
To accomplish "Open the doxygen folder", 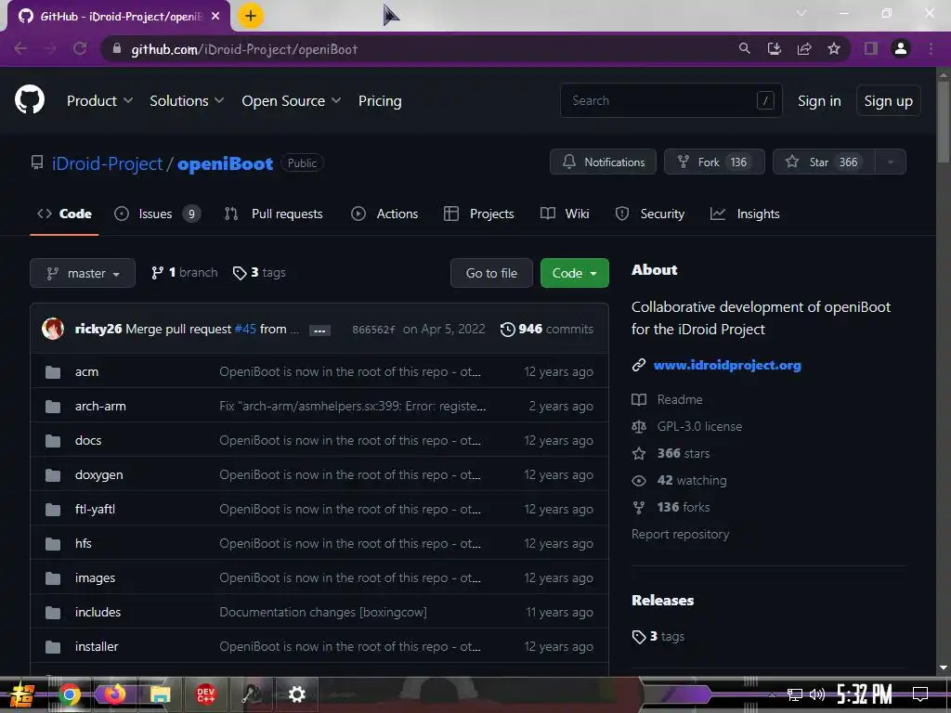I will [98, 474].
